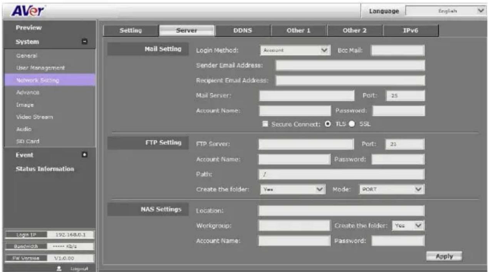This screenshot has width=488, height=272.
Task: Click the Apply button
Action: [444, 256]
